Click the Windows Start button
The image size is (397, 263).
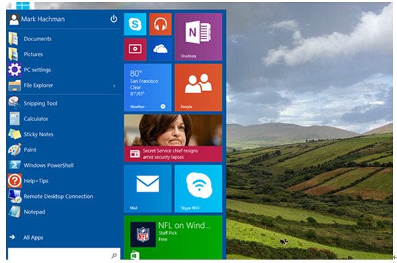pyautogui.click(x=23, y=5)
